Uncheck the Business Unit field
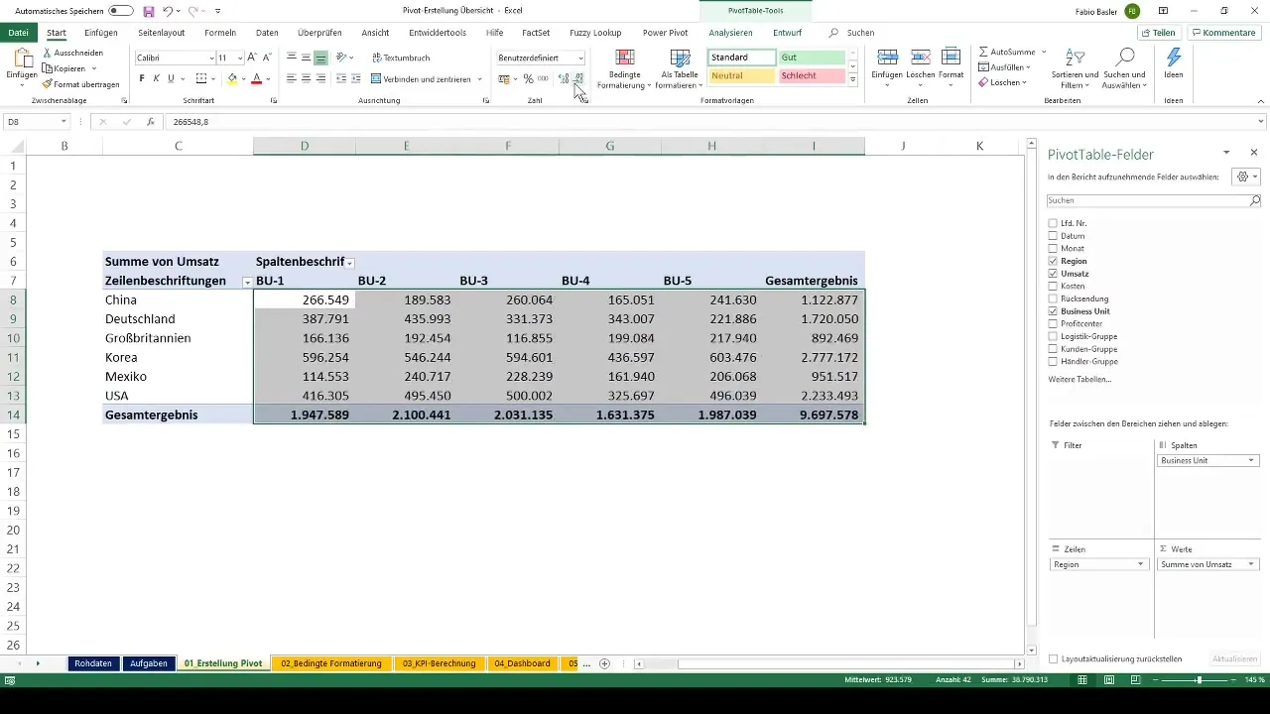Screen dimensions: 1270x714 tap(1053, 311)
